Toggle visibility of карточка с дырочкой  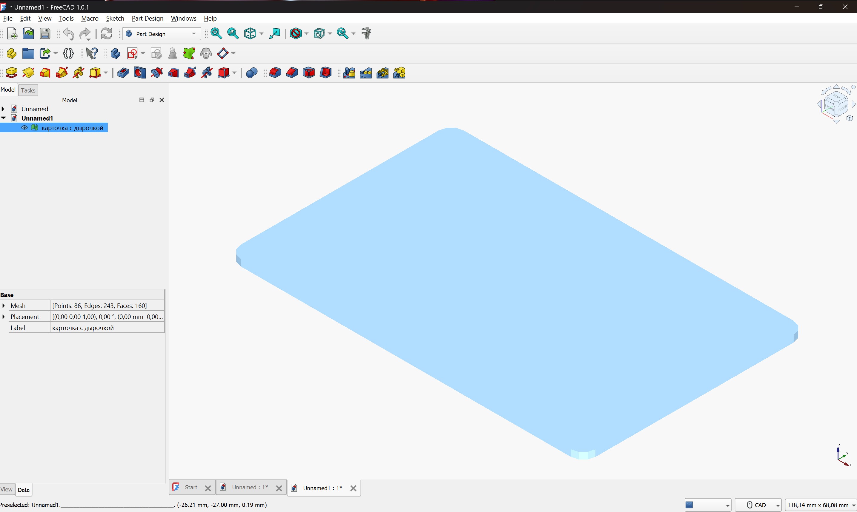(x=24, y=128)
